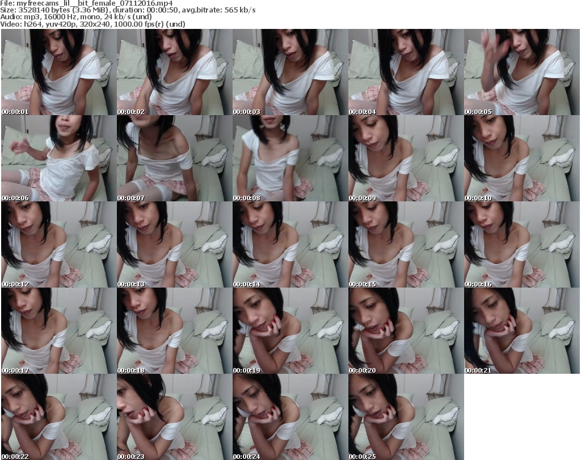Click the frame at 00:00:08
Viewport: 581px width, 460px height.
click(289, 158)
